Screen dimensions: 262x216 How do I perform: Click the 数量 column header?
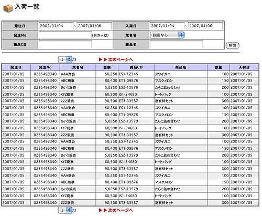pos(219,67)
